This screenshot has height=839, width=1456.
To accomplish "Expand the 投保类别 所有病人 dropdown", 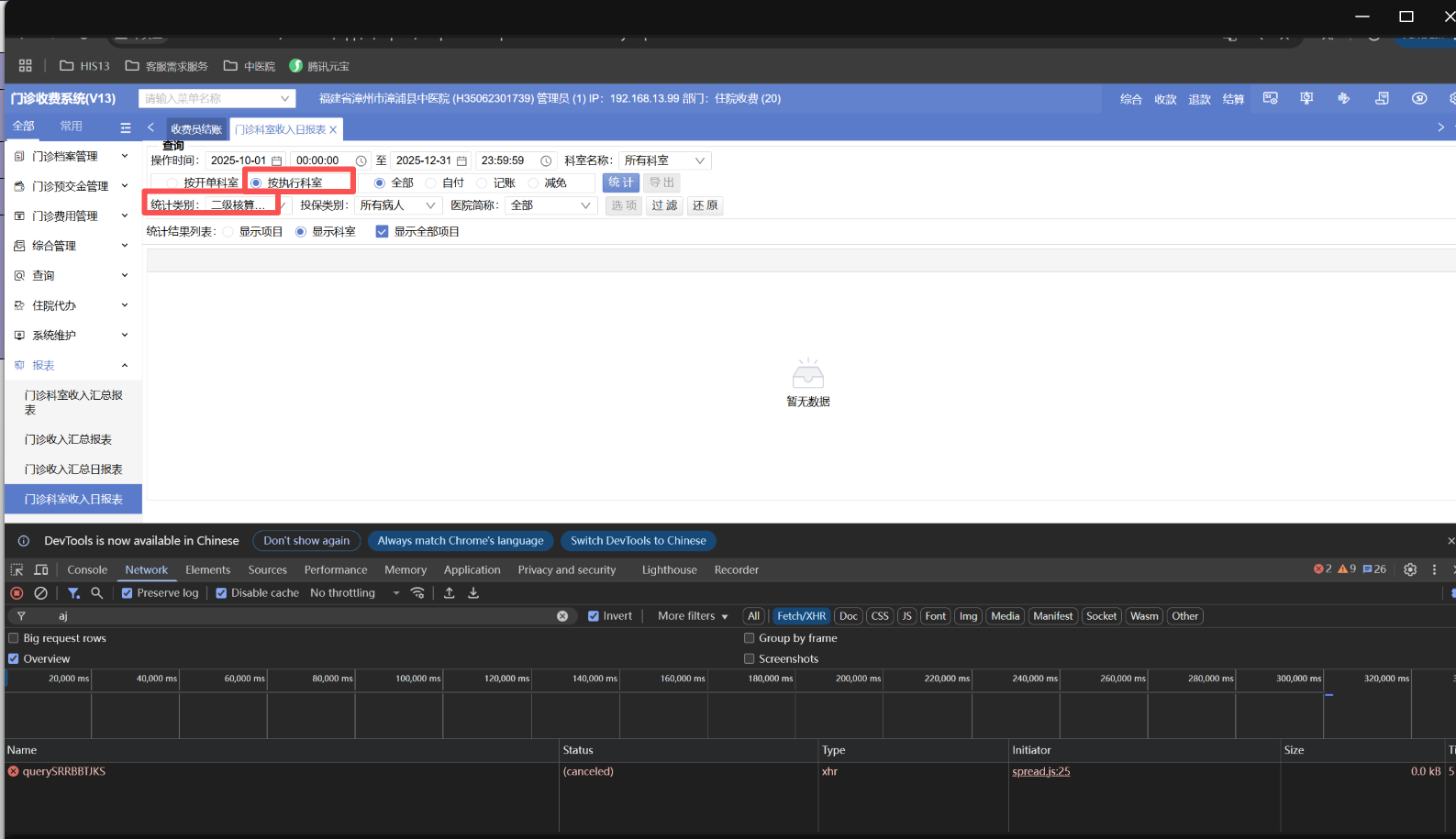I will pyautogui.click(x=396, y=205).
